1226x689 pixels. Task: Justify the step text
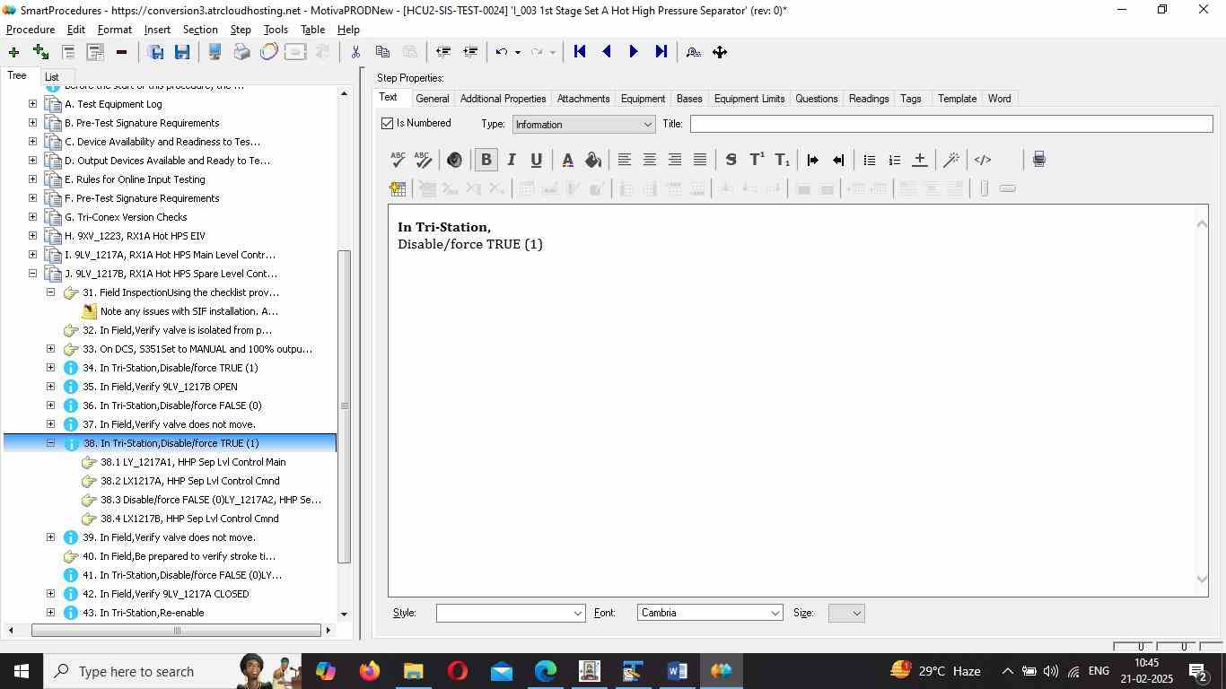(x=700, y=160)
